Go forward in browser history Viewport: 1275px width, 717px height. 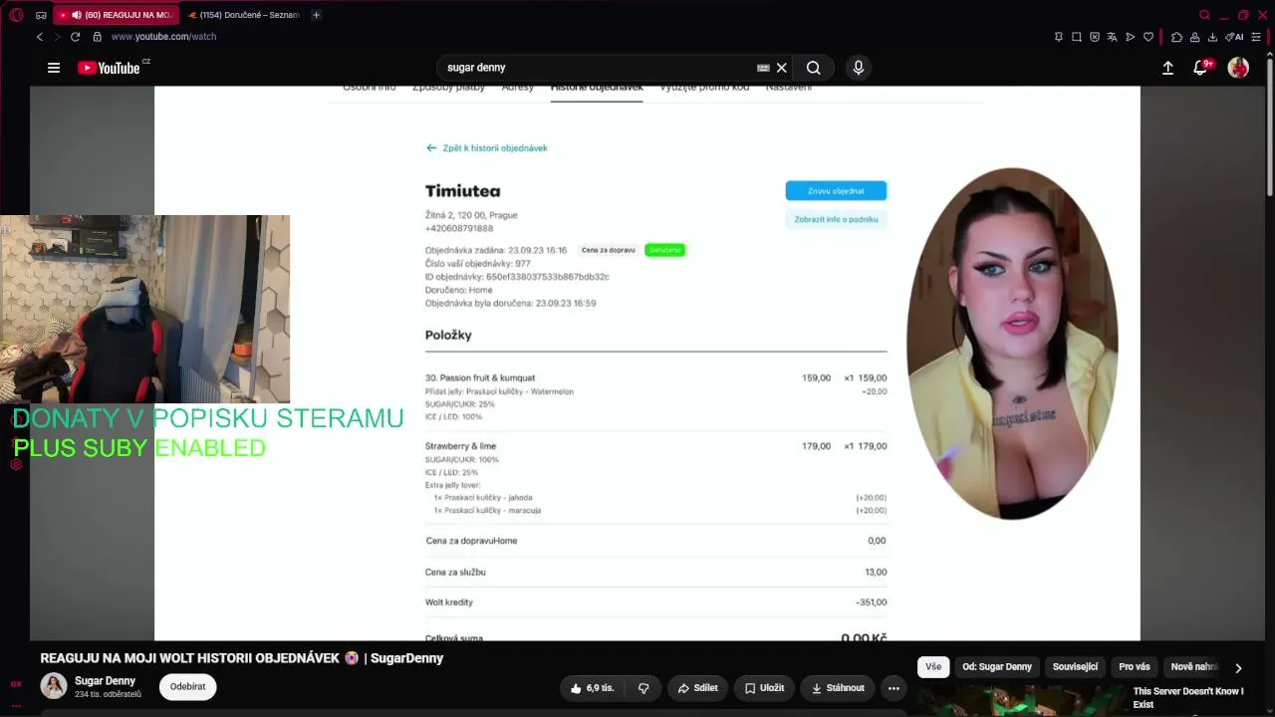pyautogui.click(x=57, y=37)
